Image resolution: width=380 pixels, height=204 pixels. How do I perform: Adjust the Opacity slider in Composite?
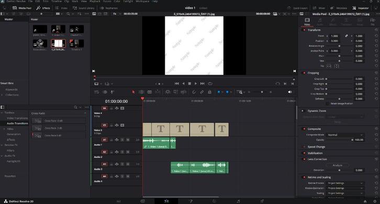[339, 140]
